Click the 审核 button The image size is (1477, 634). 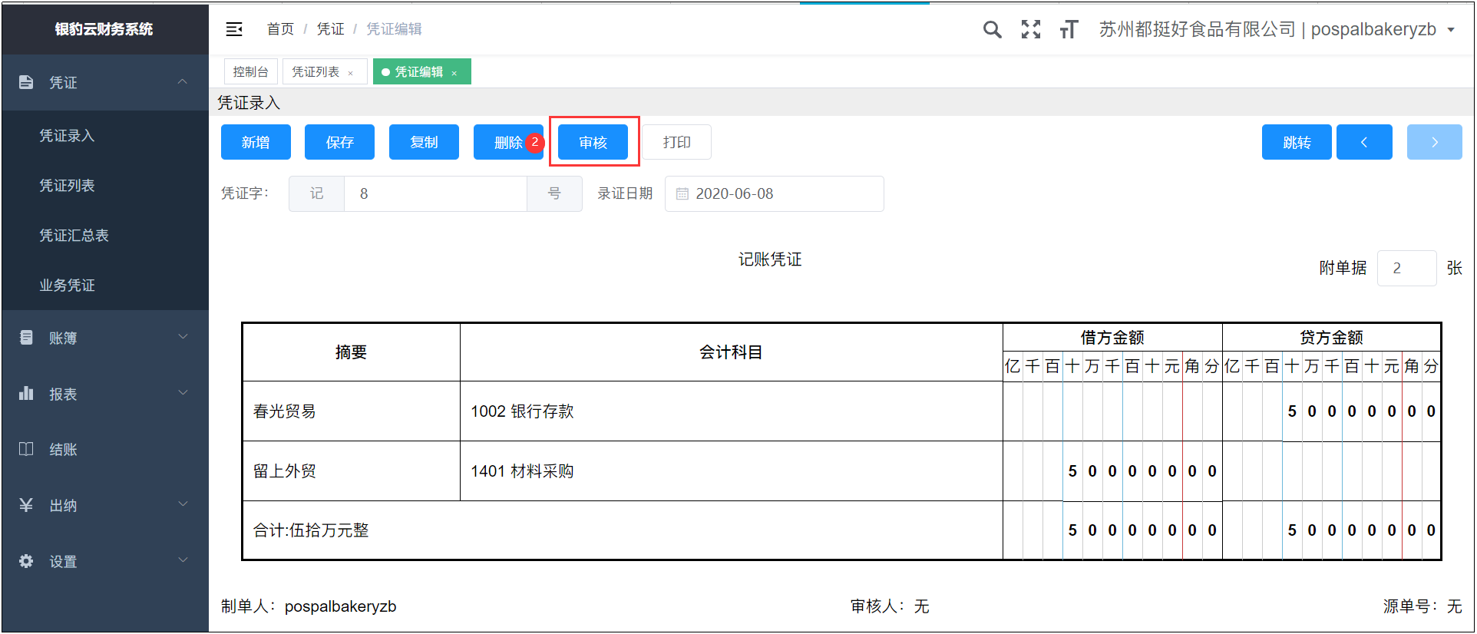(593, 142)
